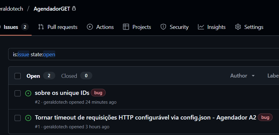This screenshot has width=279, height=135.
Task: Click the 'state:open' filter token
Action: (x=43, y=54)
